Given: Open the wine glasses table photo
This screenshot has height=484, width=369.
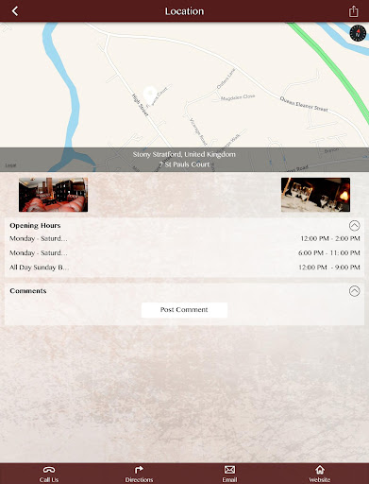Looking at the screenshot, I should coord(315,195).
